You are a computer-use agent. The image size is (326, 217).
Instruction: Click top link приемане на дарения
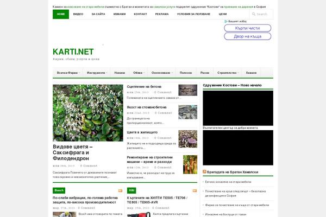point(239,7)
